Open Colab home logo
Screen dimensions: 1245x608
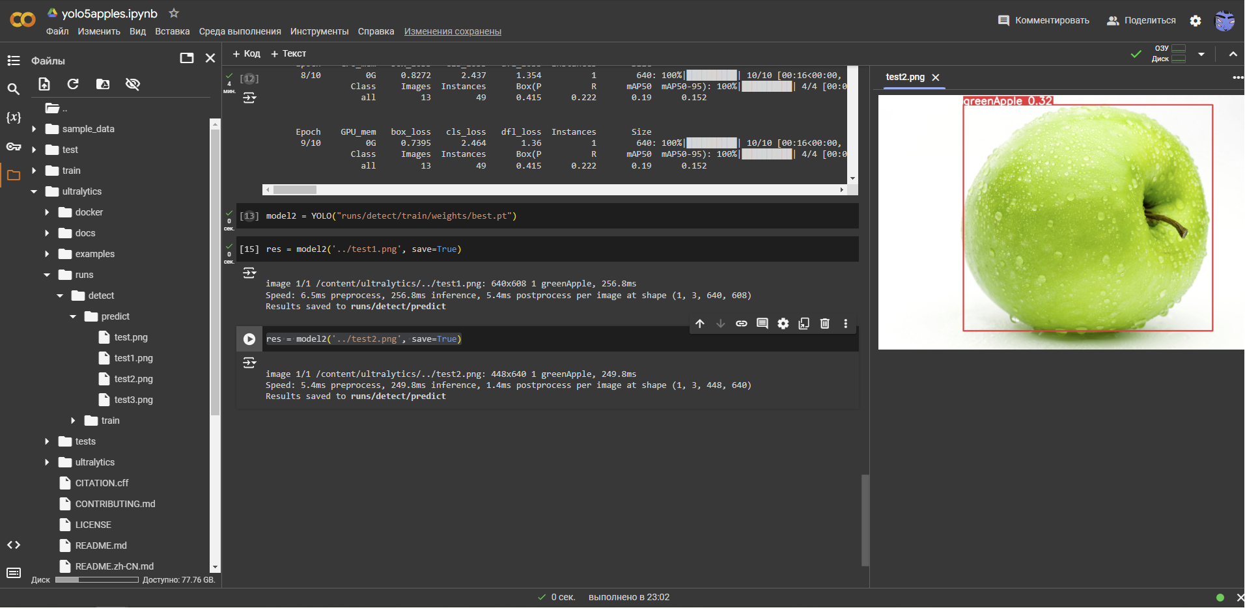click(x=23, y=20)
